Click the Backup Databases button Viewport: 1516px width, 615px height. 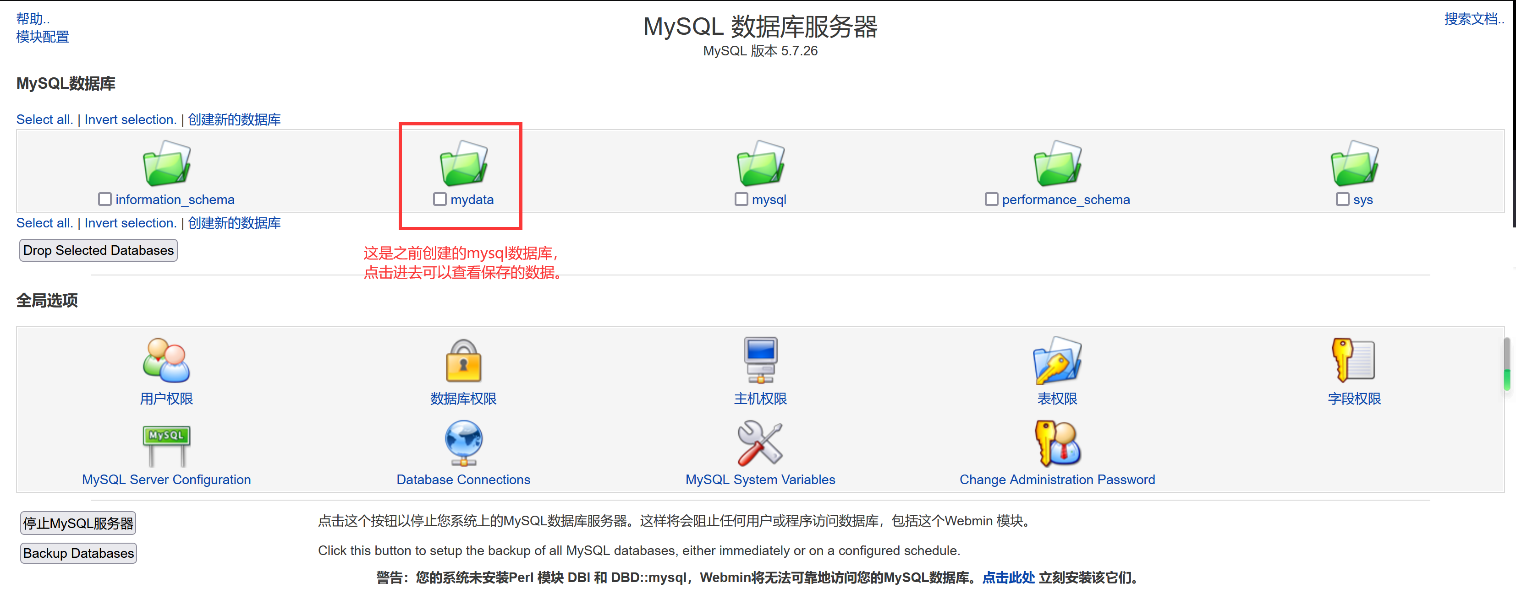click(x=78, y=553)
